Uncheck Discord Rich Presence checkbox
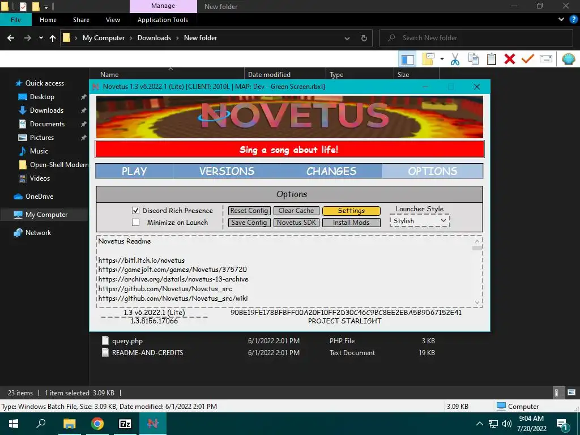This screenshot has width=580, height=435. 136,211
